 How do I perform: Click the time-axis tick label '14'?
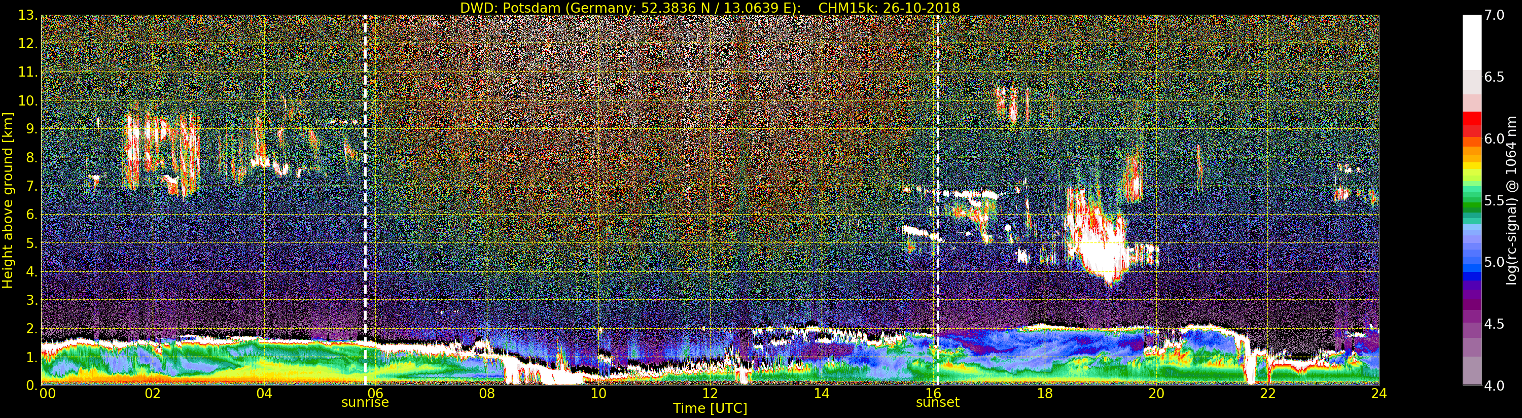pos(821,394)
